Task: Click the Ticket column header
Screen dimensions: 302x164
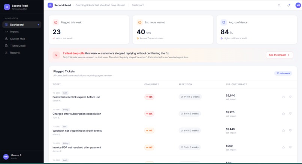Action: [x=57, y=84]
